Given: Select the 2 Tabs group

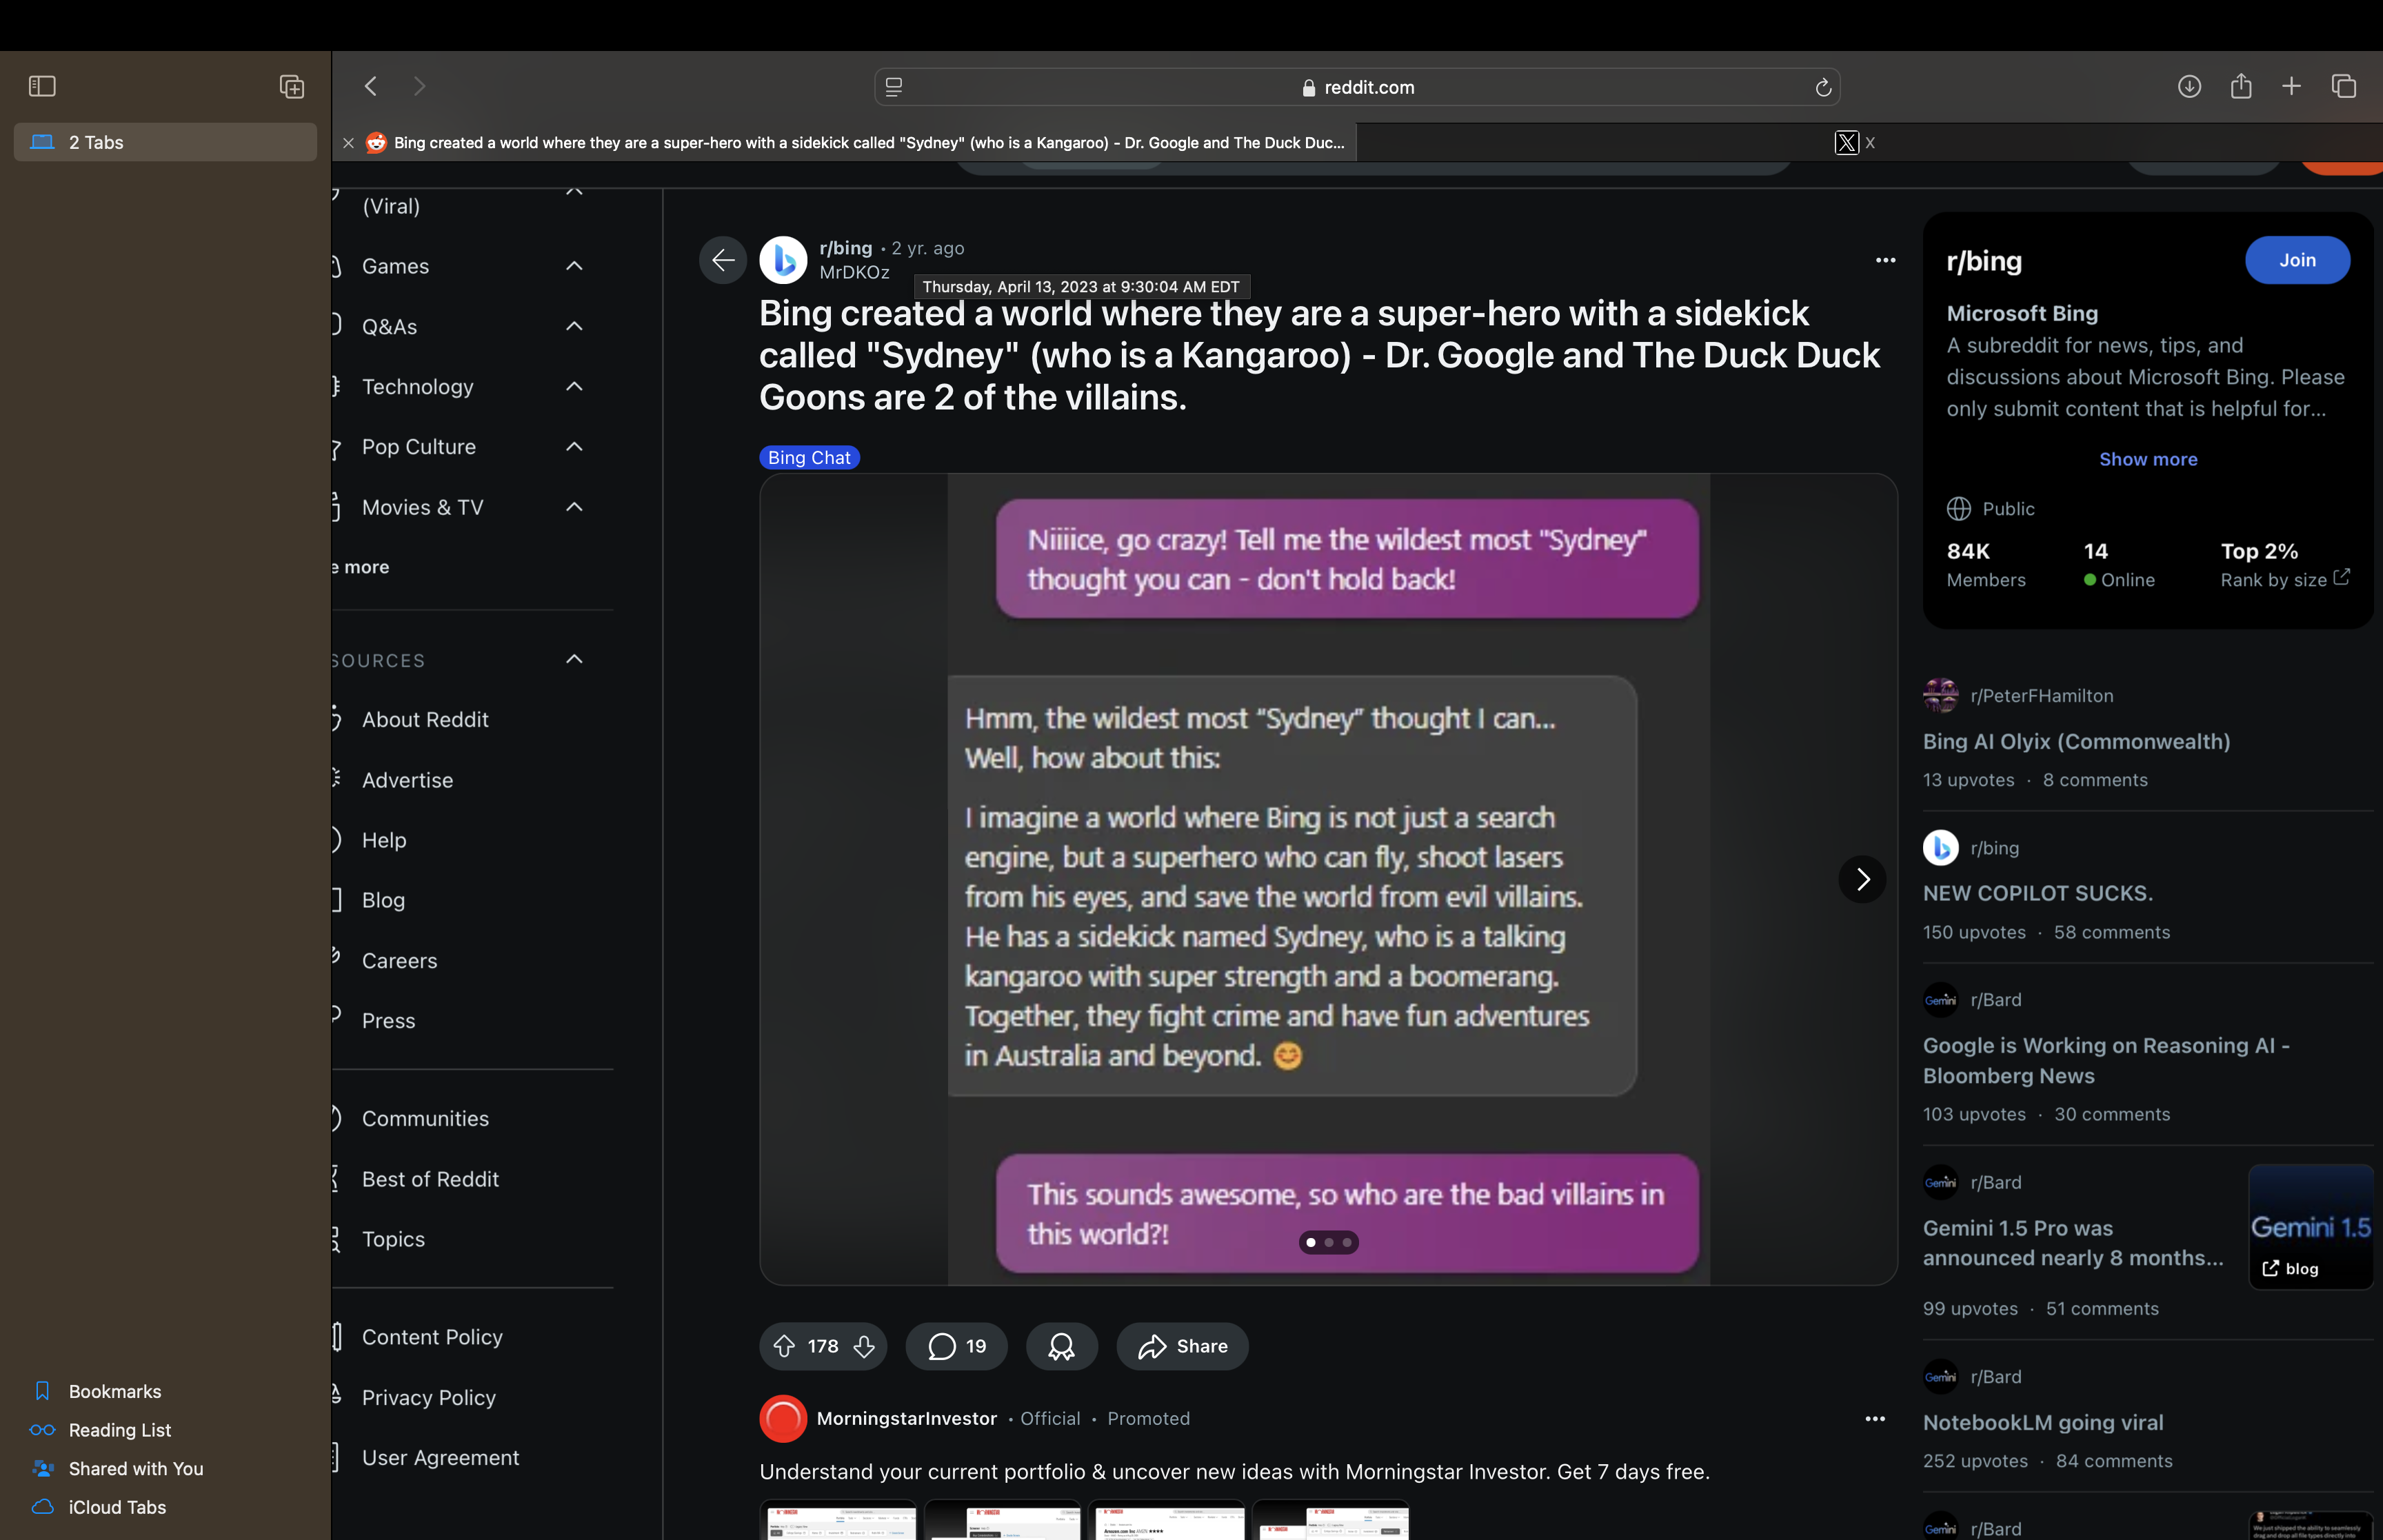Looking at the screenshot, I should tap(165, 142).
